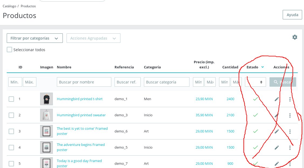Click the Ayuda button
Image resolution: width=304 pixels, height=168 pixels.
click(x=292, y=15)
